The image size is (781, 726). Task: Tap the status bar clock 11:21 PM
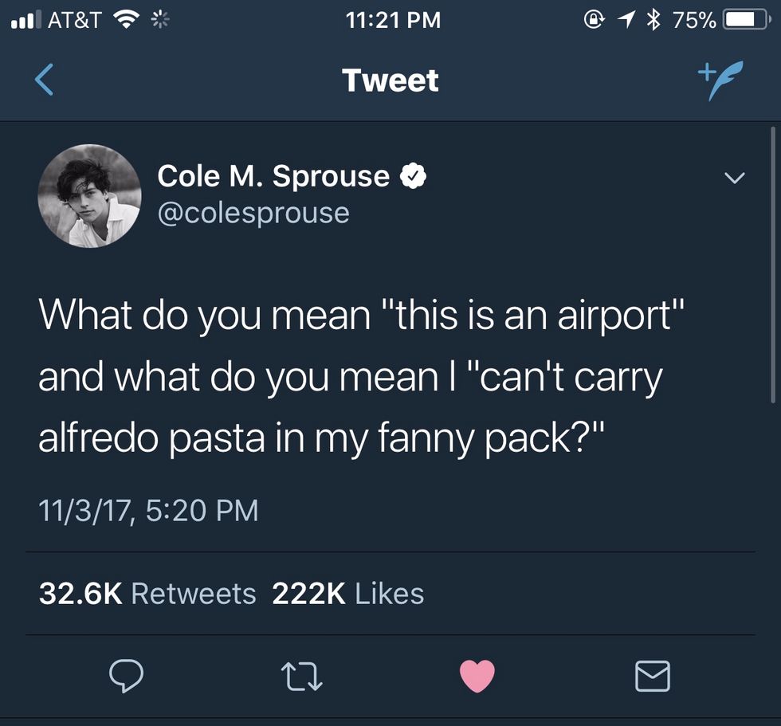tap(394, 20)
